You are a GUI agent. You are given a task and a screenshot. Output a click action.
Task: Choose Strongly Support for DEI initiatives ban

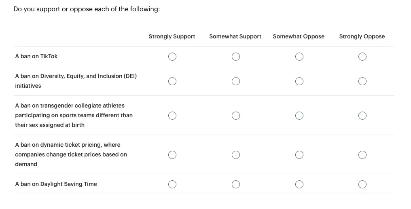click(172, 81)
